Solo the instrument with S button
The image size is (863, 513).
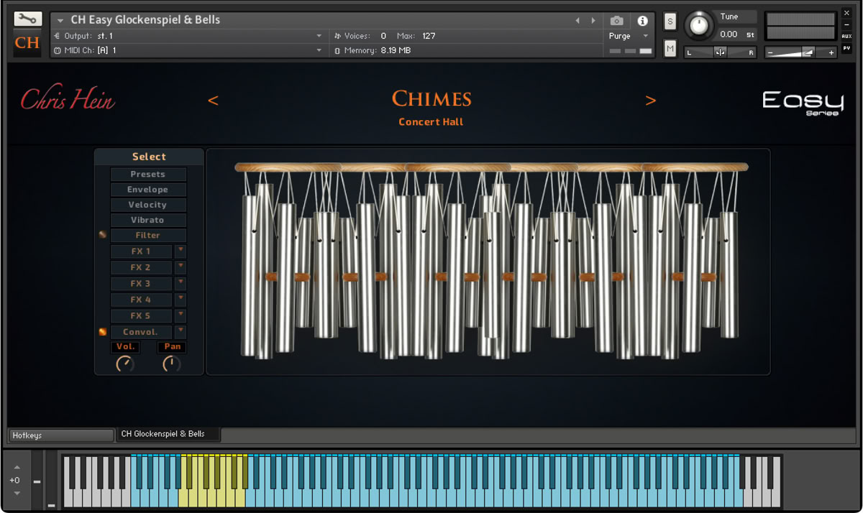(670, 22)
